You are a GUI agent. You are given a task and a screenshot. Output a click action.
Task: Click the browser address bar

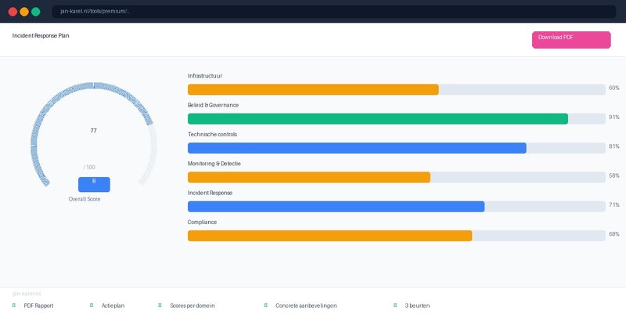334,12
